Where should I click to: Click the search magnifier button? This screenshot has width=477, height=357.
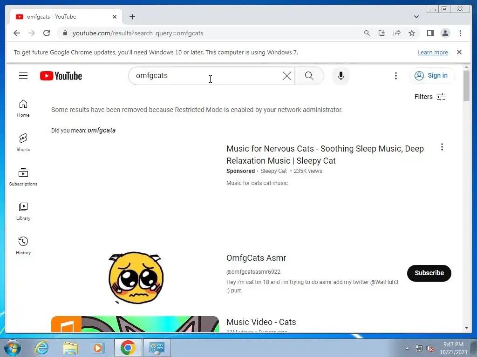(x=309, y=76)
